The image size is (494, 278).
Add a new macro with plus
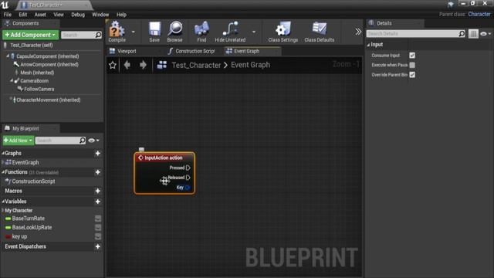(98, 191)
